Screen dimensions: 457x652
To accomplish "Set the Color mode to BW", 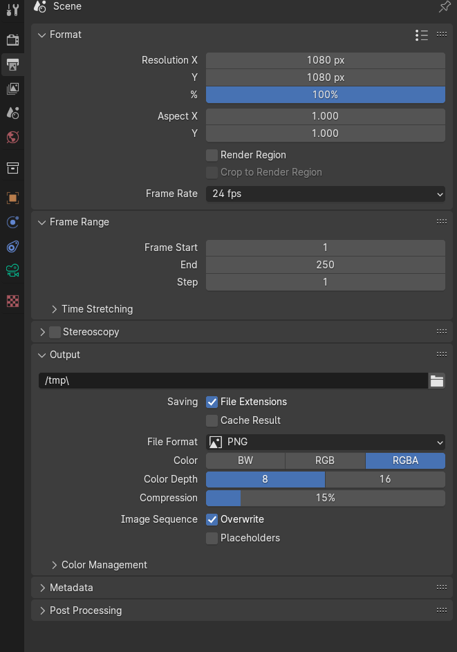I will point(245,460).
